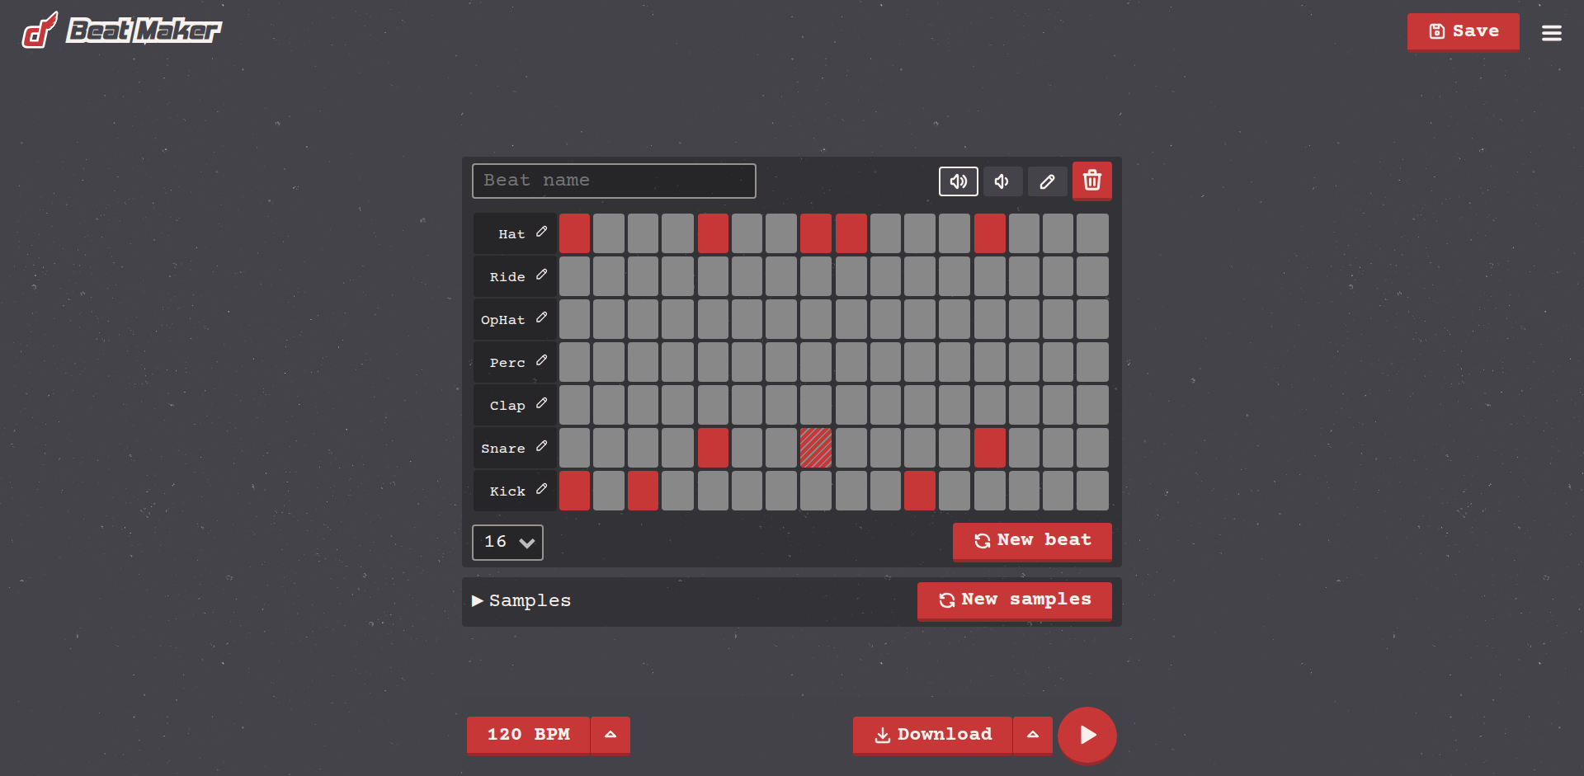Image resolution: width=1584 pixels, height=776 pixels.
Task: Toggle off Kick step 11
Action: 920,491
